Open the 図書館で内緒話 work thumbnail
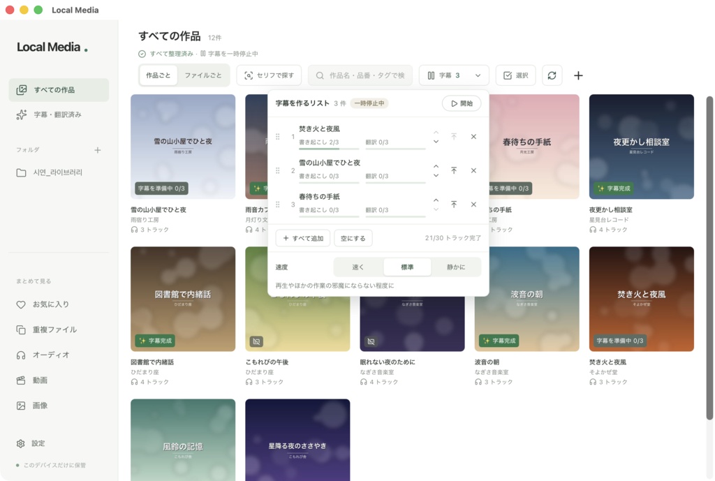This screenshot has height=481, width=715. point(183,299)
